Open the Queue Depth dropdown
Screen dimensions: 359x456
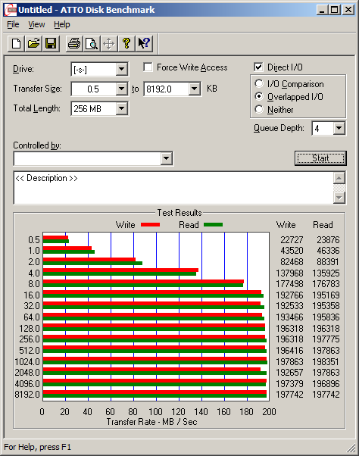point(339,128)
